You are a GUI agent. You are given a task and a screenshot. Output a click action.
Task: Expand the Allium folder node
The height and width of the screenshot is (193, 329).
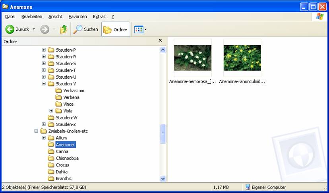(44, 138)
